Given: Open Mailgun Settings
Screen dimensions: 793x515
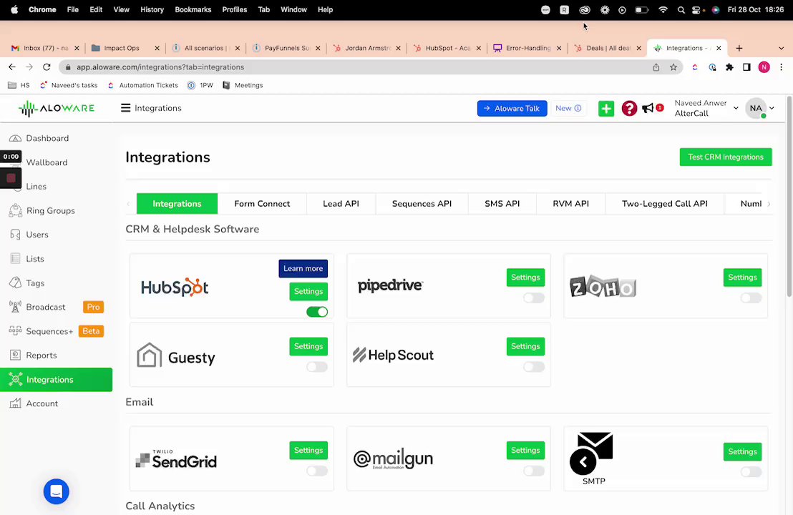Looking at the screenshot, I should point(525,451).
